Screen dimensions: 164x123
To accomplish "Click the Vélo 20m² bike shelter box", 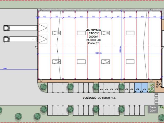I will tap(153, 109).
